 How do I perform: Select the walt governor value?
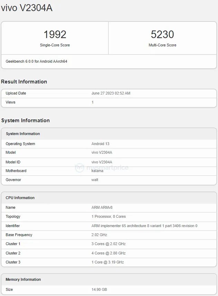[95, 180]
